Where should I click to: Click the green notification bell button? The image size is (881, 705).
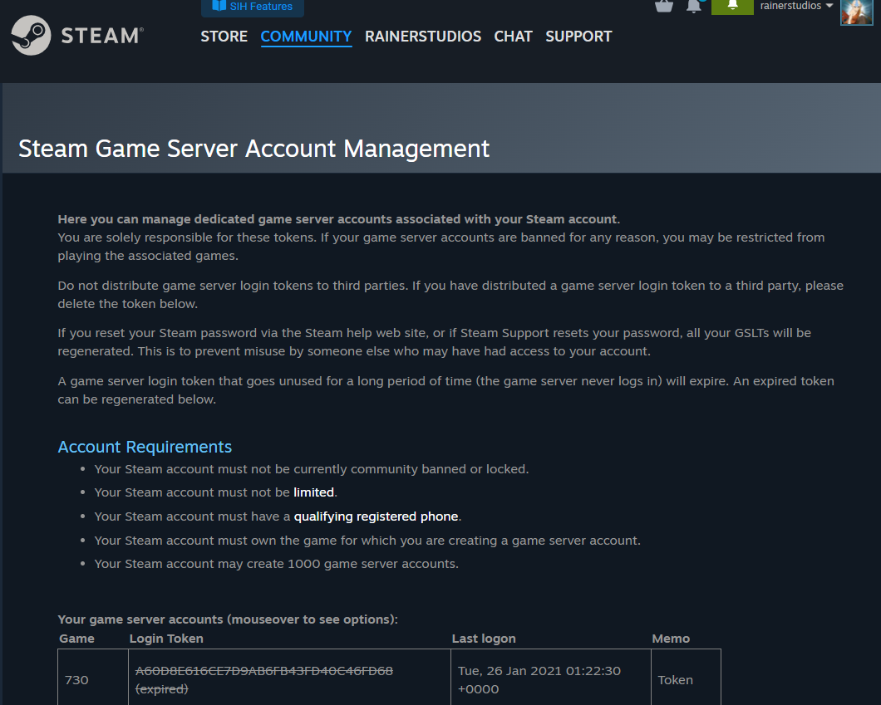[732, 6]
